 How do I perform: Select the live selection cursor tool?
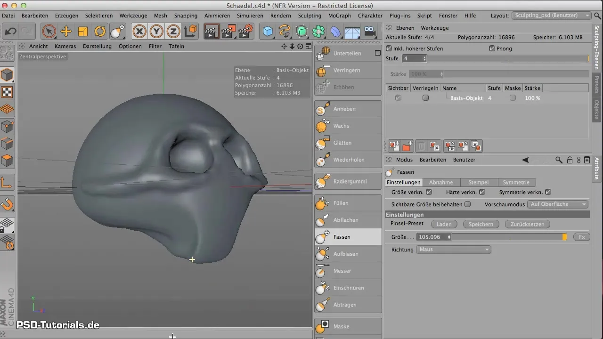(x=49, y=32)
